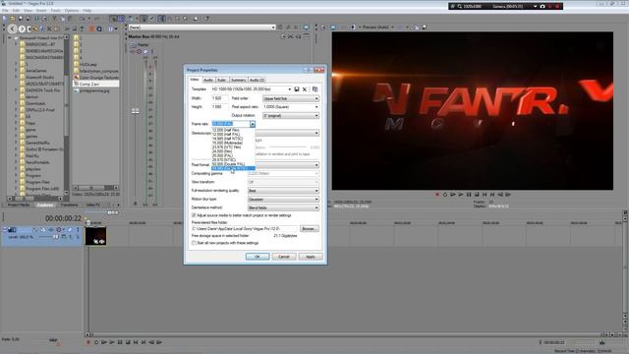Open the Template dropdown in Project Properties
The height and width of the screenshot is (354, 629).
289,89
